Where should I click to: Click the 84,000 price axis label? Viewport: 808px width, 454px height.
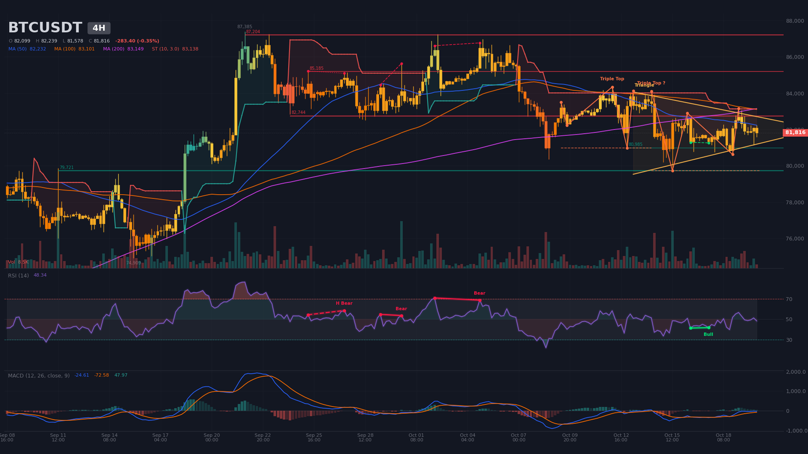point(795,93)
